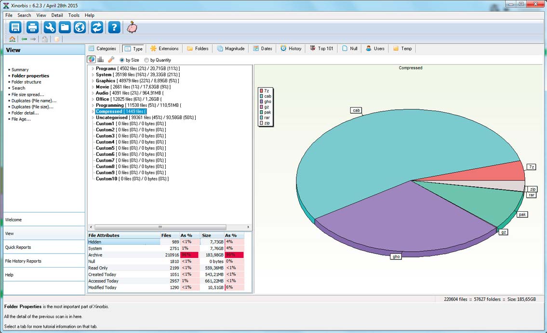Click the pink piggy bank icon
The image size is (547, 333).
point(132,27)
